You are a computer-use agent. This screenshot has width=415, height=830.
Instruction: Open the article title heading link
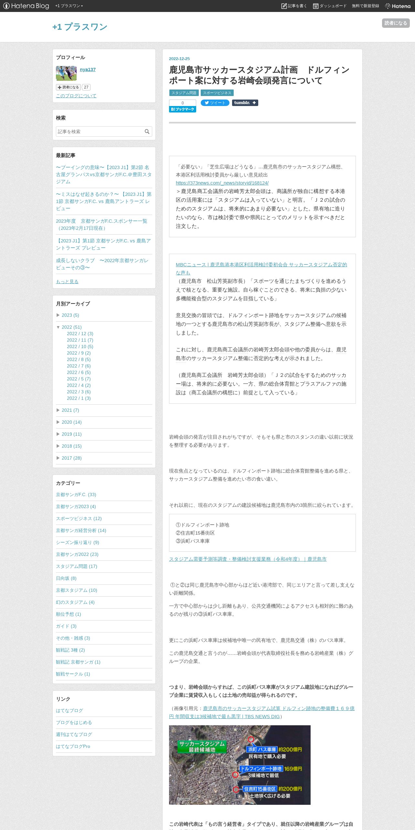click(259, 75)
